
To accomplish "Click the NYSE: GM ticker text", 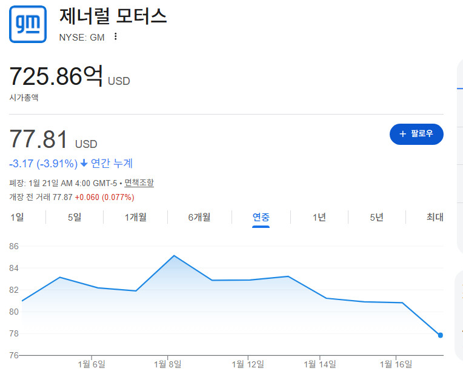I will tap(82, 38).
